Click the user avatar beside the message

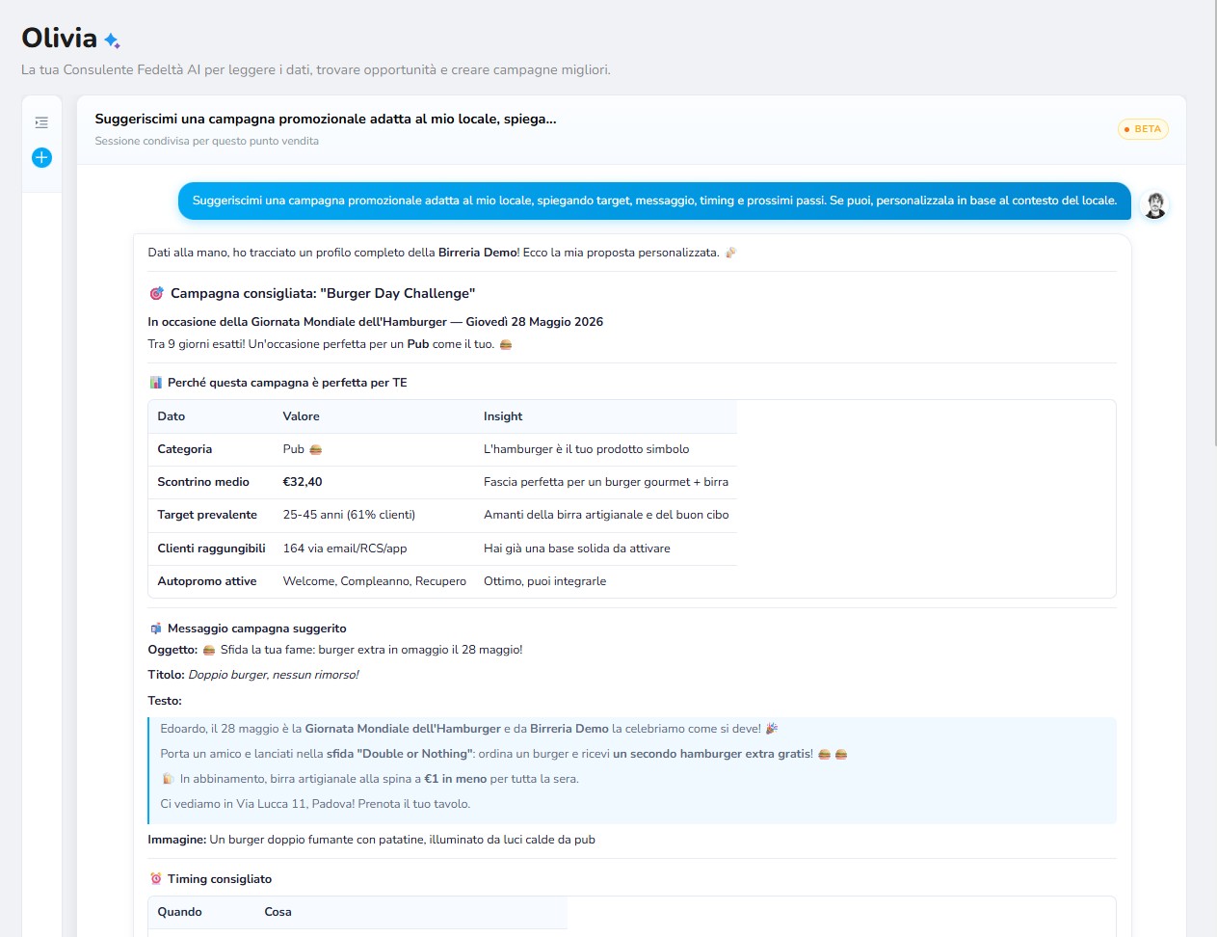(1154, 204)
